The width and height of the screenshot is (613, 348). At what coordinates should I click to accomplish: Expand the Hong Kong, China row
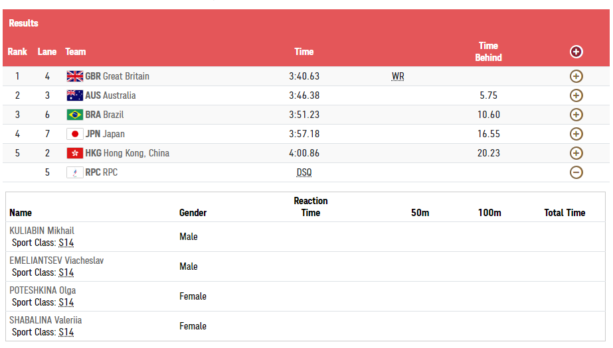click(576, 153)
